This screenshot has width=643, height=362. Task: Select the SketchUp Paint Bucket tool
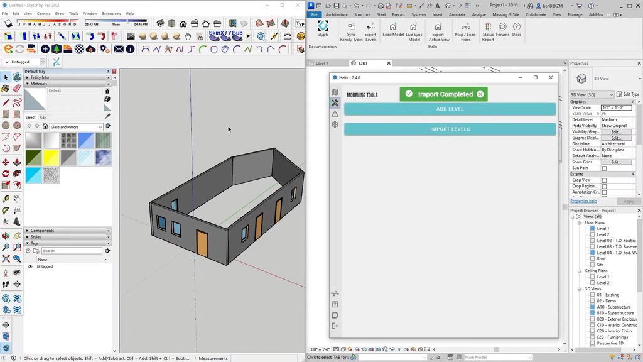pos(6,89)
